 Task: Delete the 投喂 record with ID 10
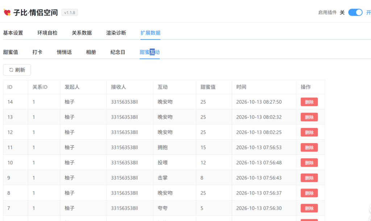pyautogui.click(x=309, y=163)
